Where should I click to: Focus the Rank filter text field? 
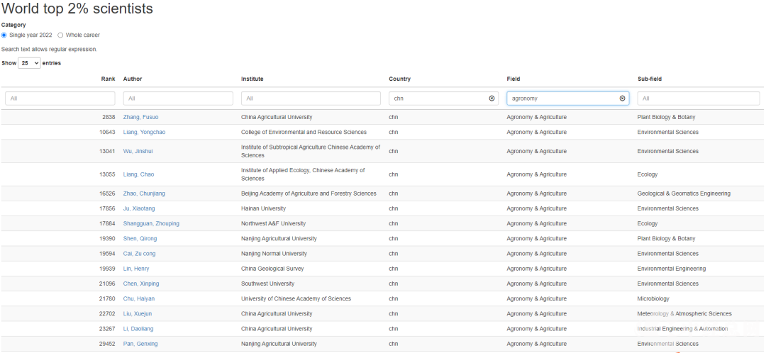[60, 99]
